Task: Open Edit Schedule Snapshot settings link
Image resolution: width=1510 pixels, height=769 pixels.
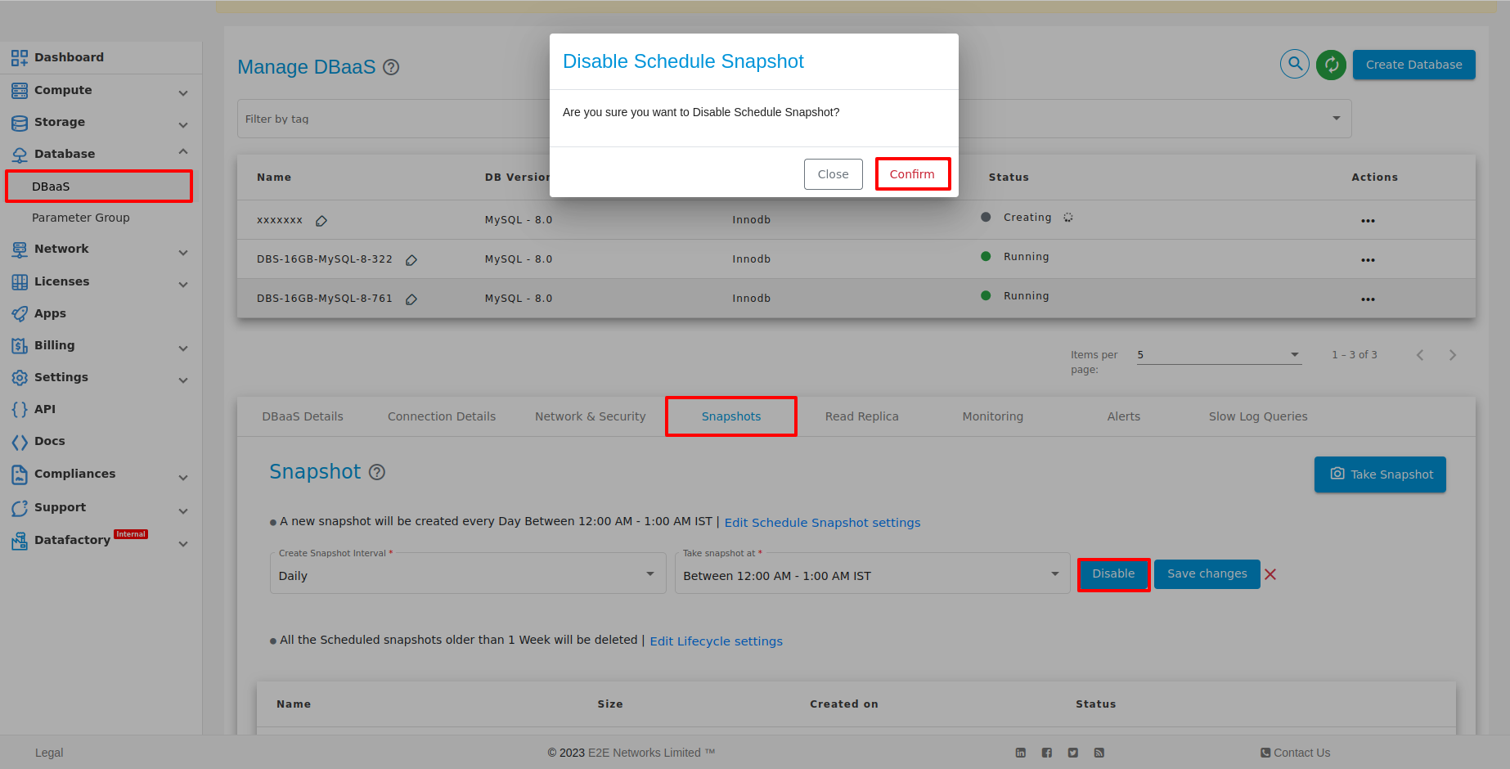Action: [x=822, y=523]
